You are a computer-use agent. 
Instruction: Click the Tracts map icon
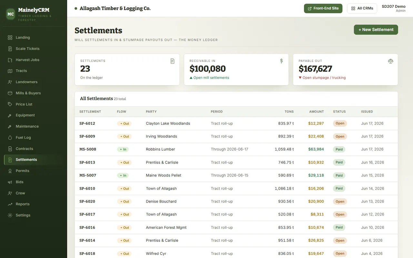tap(10, 71)
